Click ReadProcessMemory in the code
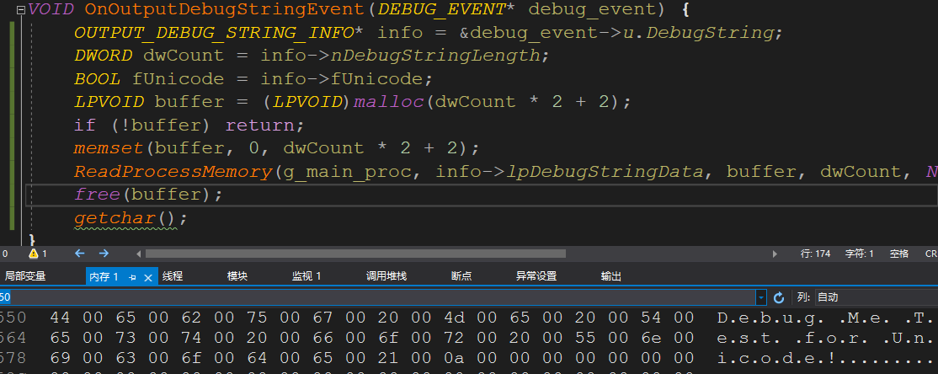The width and height of the screenshot is (938, 374). [x=173, y=172]
